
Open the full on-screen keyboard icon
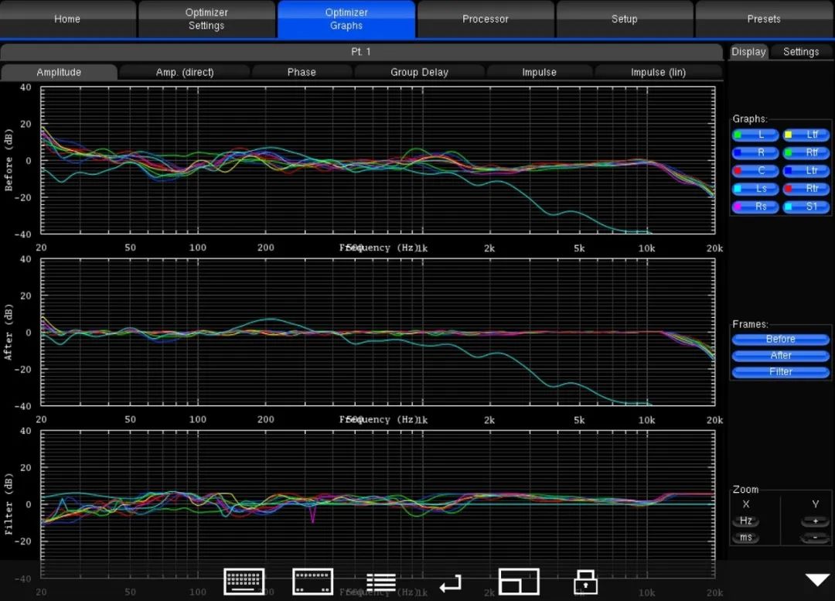[x=244, y=582]
